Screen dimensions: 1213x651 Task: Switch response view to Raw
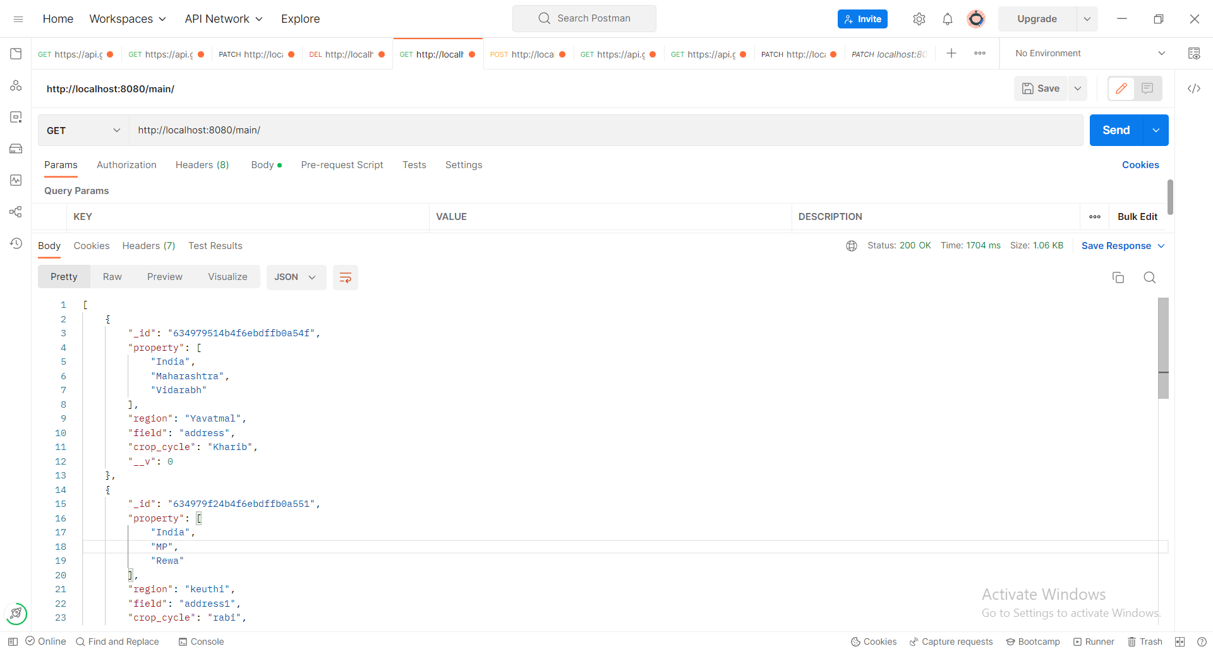(x=112, y=276)
